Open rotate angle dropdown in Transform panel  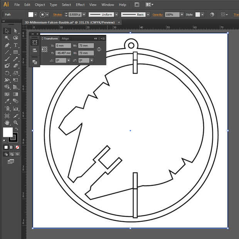69,61
